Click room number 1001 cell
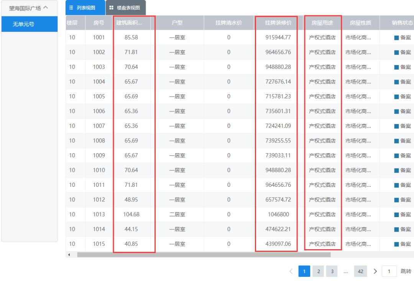414x281 pixels. [x=99, y=38]
